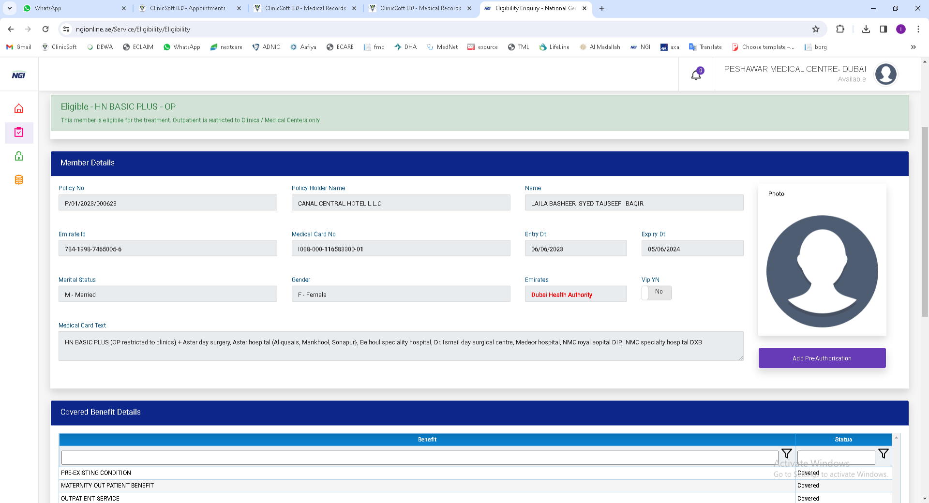Open the DHA bookmark link

[405, 47]
